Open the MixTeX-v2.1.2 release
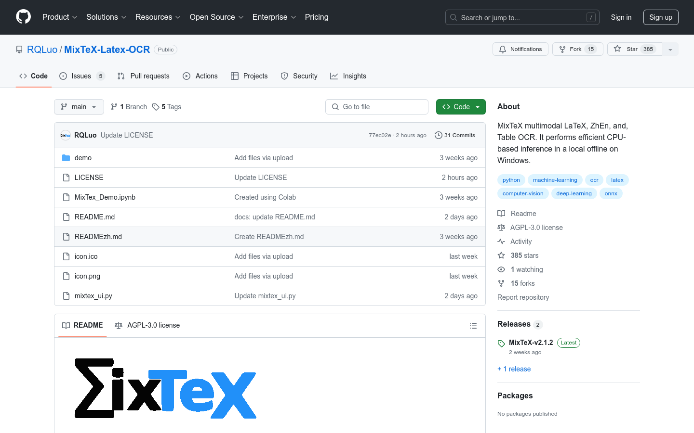The image size is (694, 433). (x=531, y=343)
